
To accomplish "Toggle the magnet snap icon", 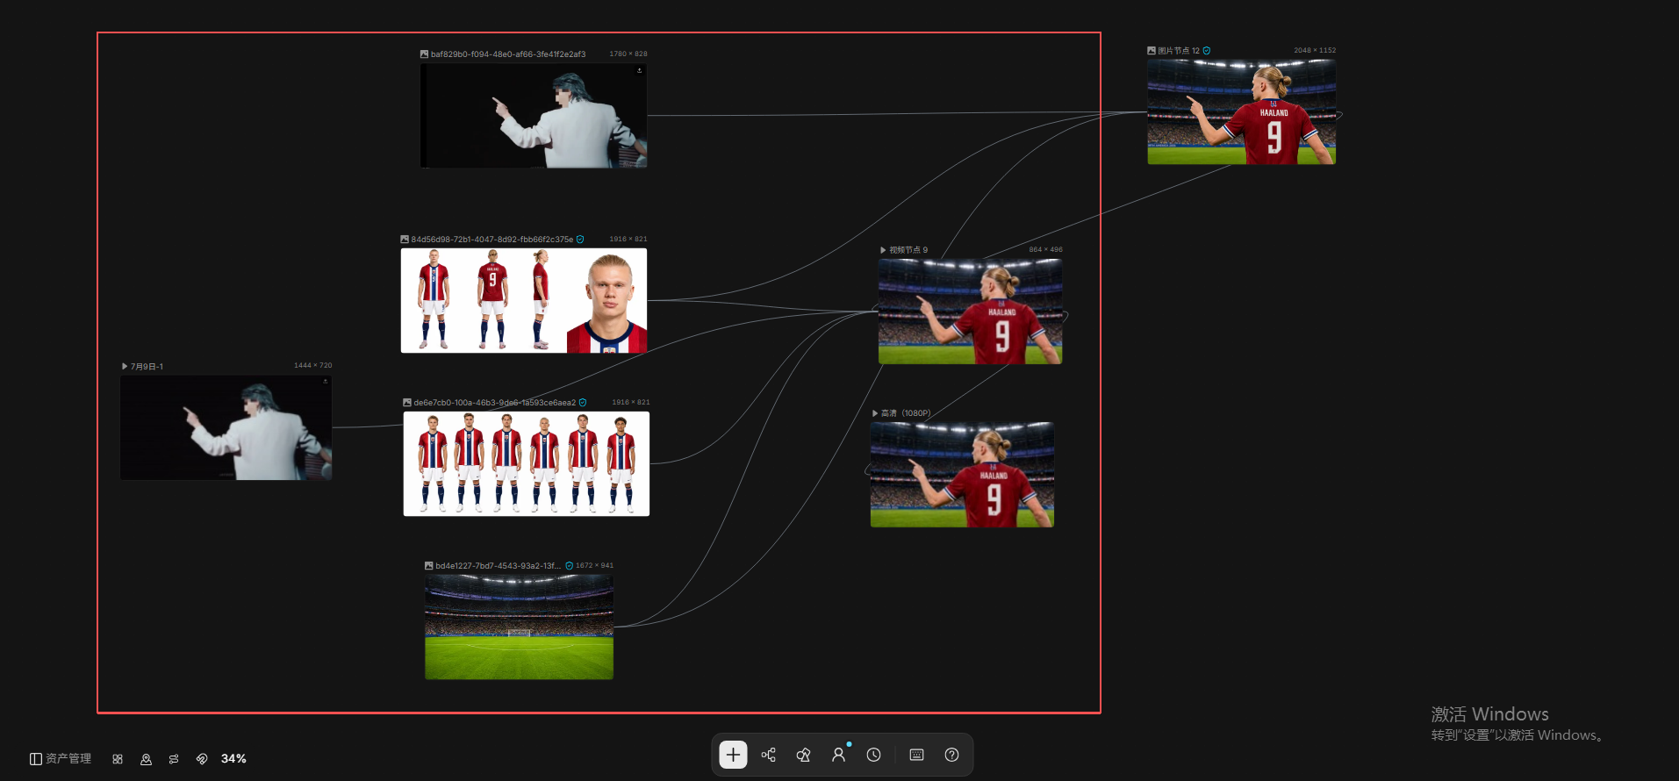I will (x=202, y=759).
